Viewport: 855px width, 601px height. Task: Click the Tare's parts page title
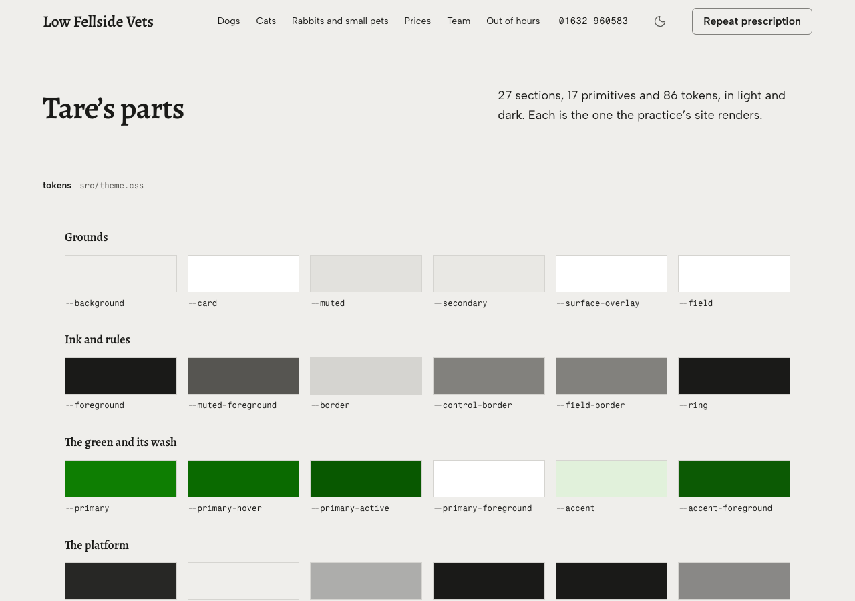114,108
